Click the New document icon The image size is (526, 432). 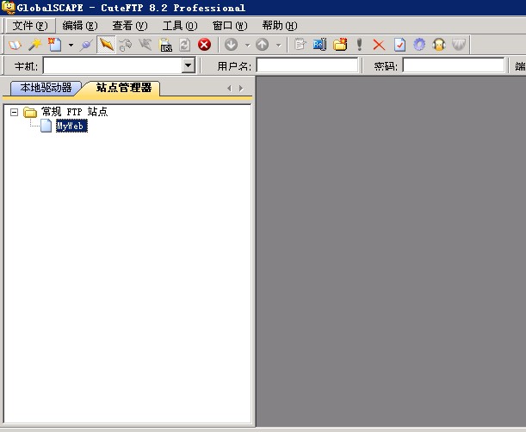[x=54, y=45]
